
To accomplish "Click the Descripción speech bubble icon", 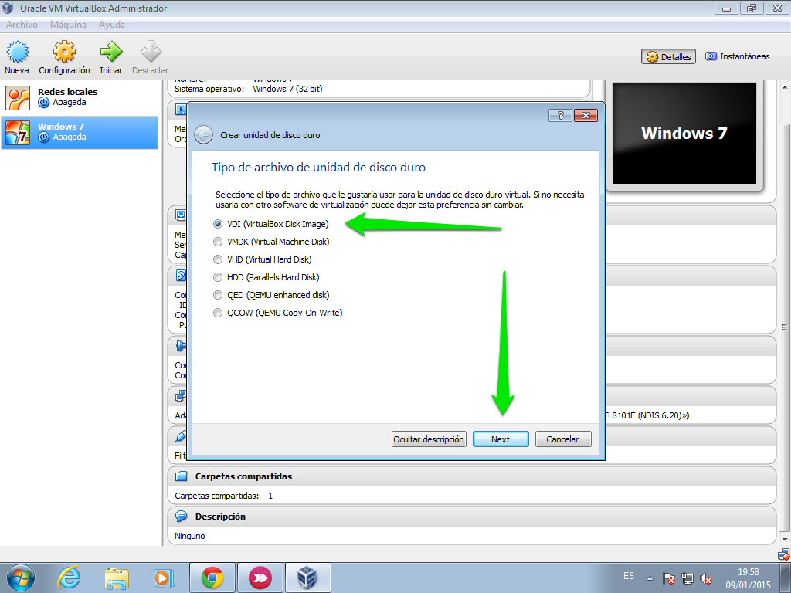I will pos(181,516).
